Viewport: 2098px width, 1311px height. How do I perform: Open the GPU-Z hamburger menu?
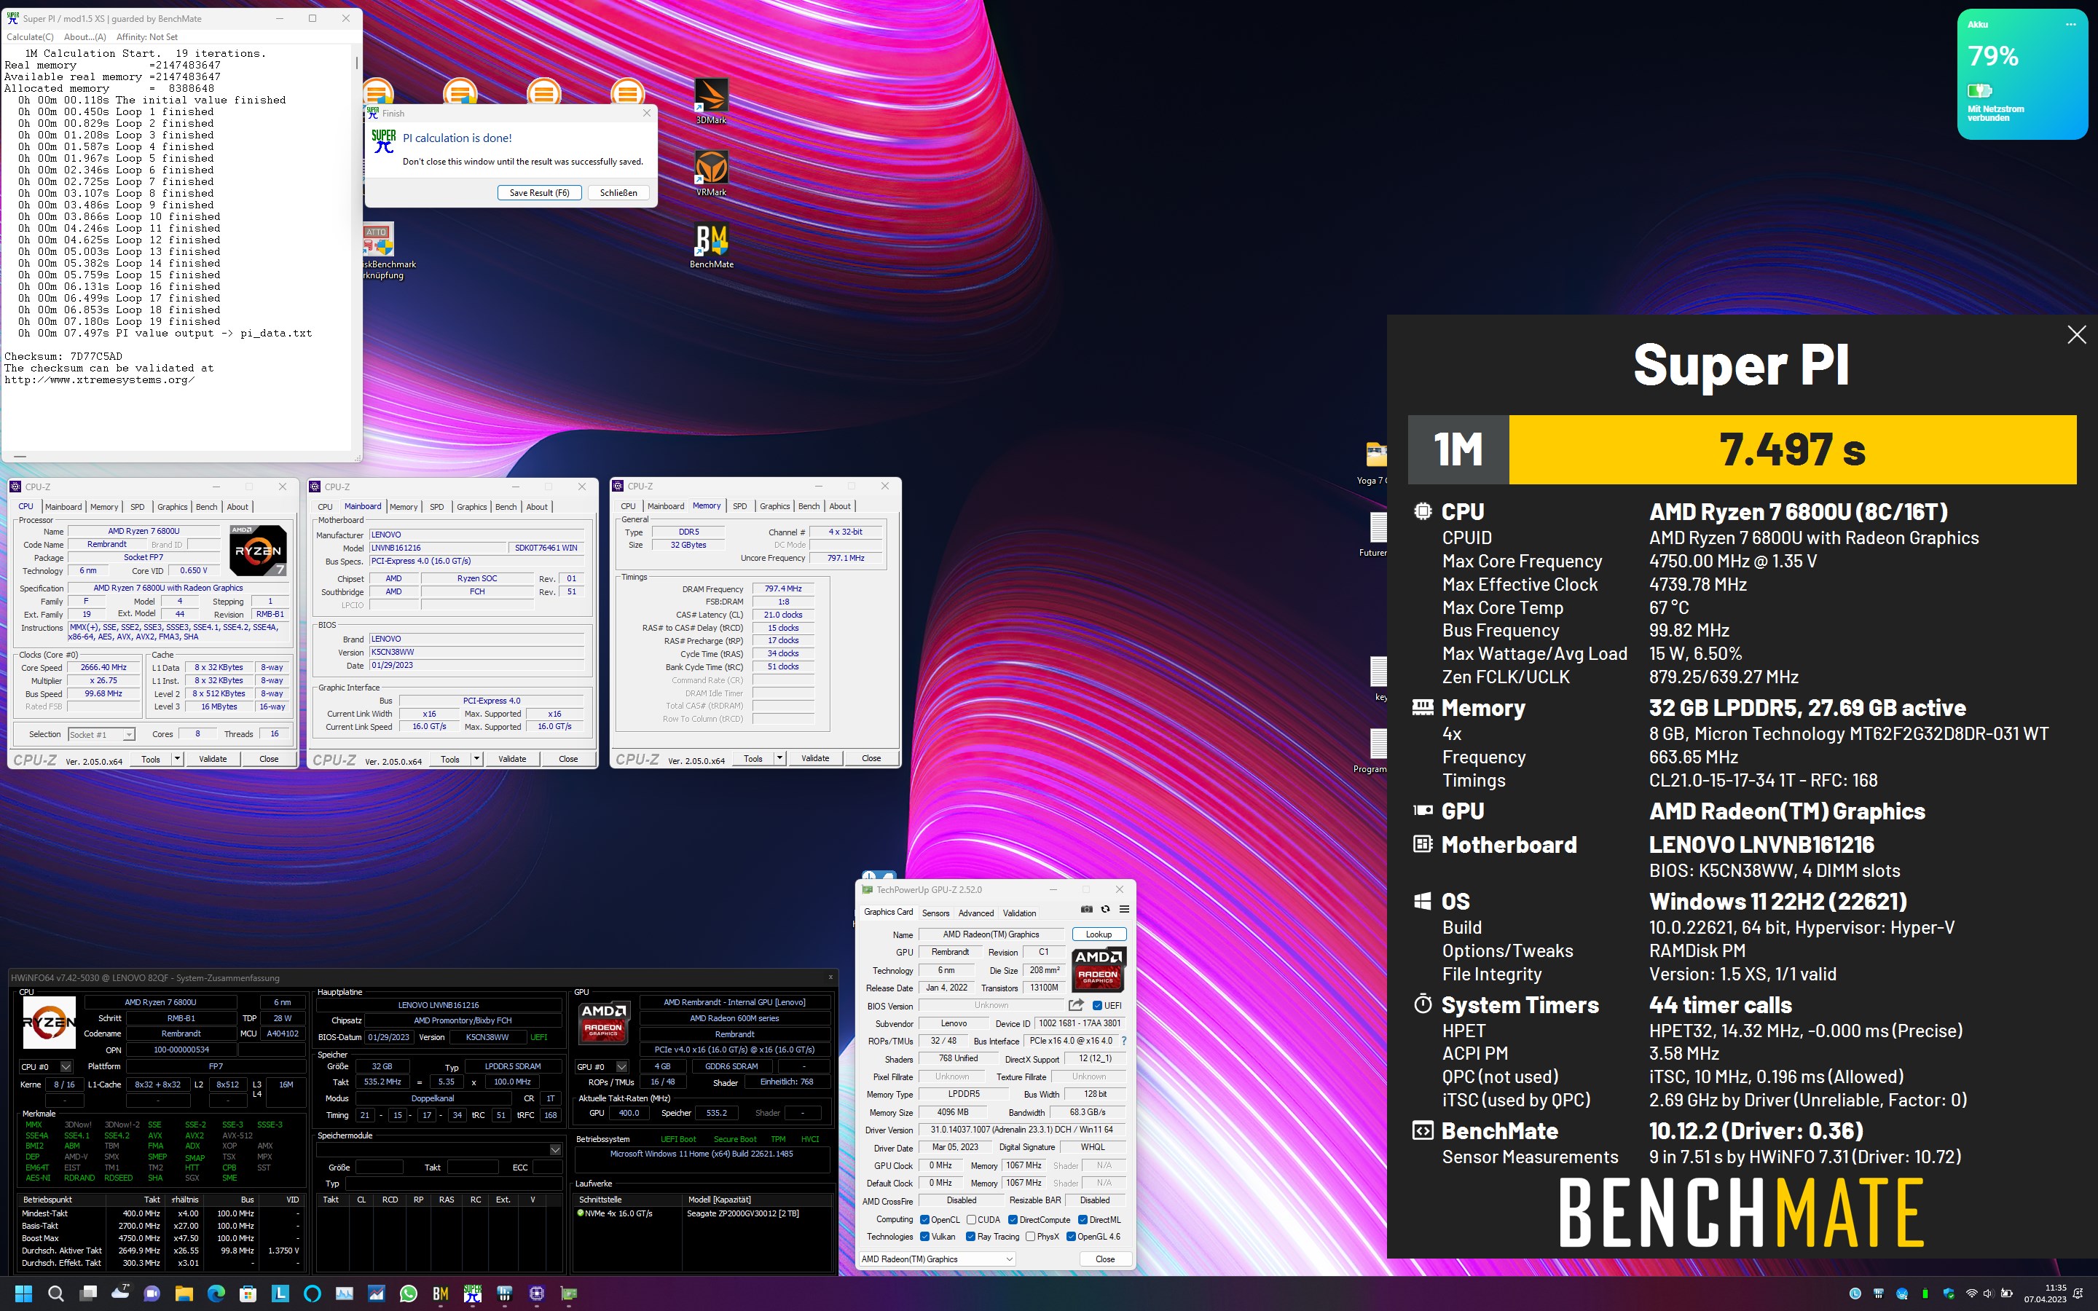[x=1123, y=910]
